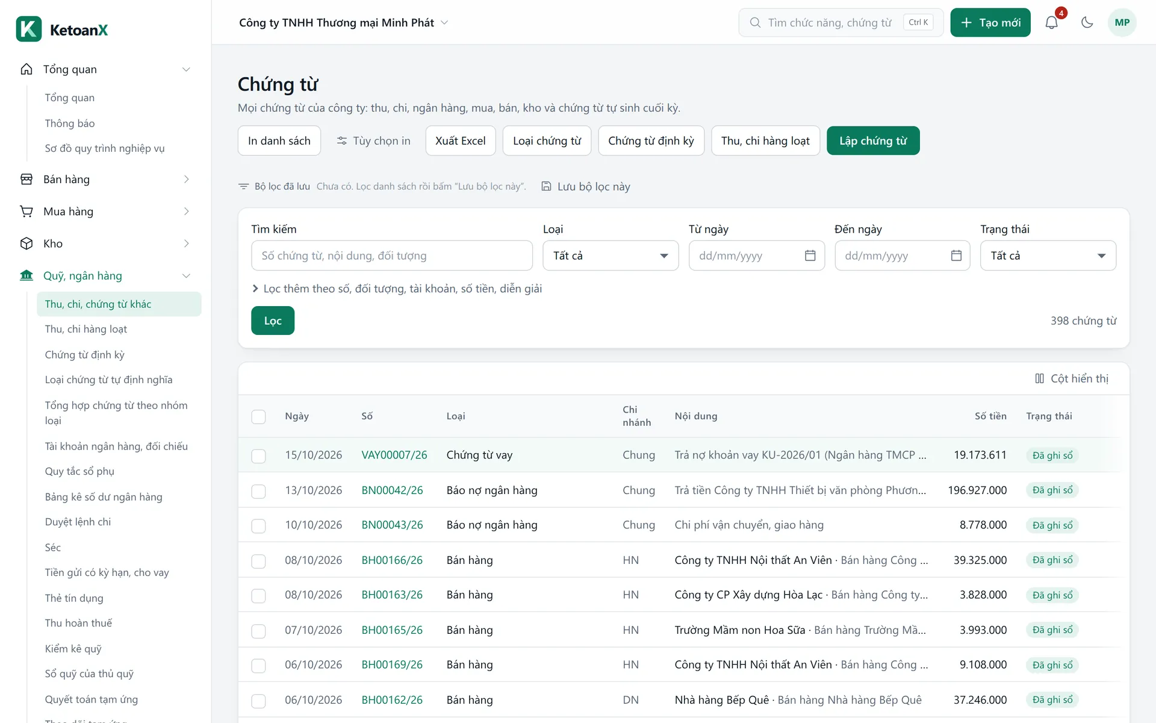The width and height of the screenshot is (1156, 723).
Task: Check the select-all header checkbox
Action: tap(258, 416)
